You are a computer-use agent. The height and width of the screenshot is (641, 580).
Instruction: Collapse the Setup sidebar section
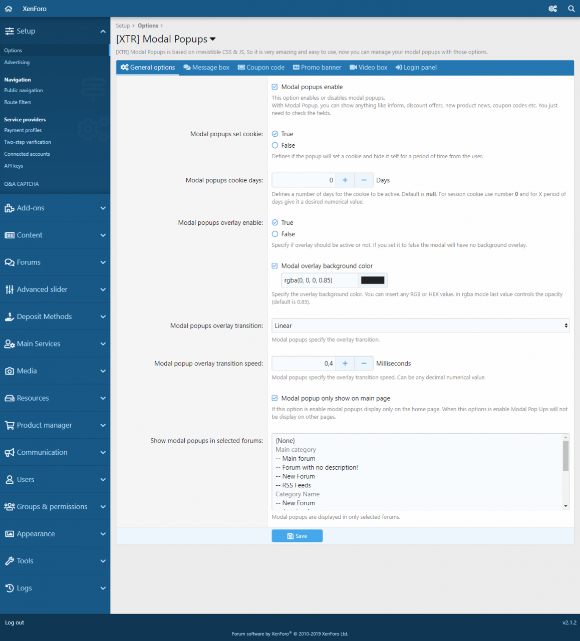(103, 31)
